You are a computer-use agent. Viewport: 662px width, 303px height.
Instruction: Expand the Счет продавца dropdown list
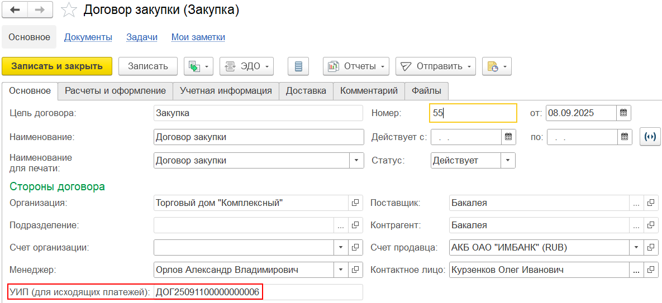click(636, 248)
